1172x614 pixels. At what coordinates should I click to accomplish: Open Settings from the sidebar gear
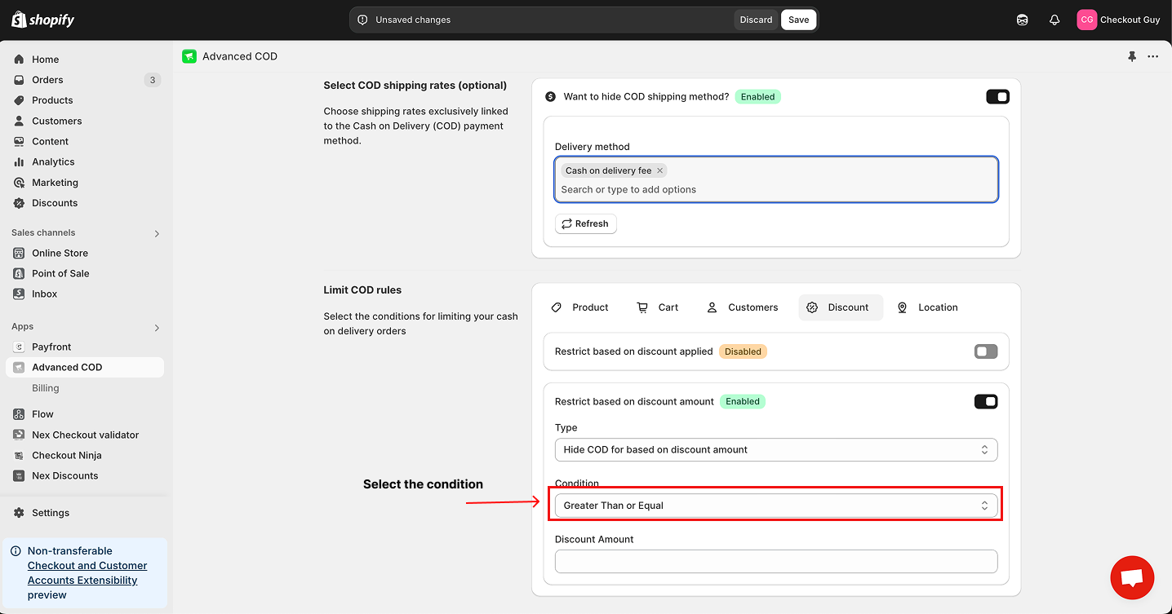point(50,513)
